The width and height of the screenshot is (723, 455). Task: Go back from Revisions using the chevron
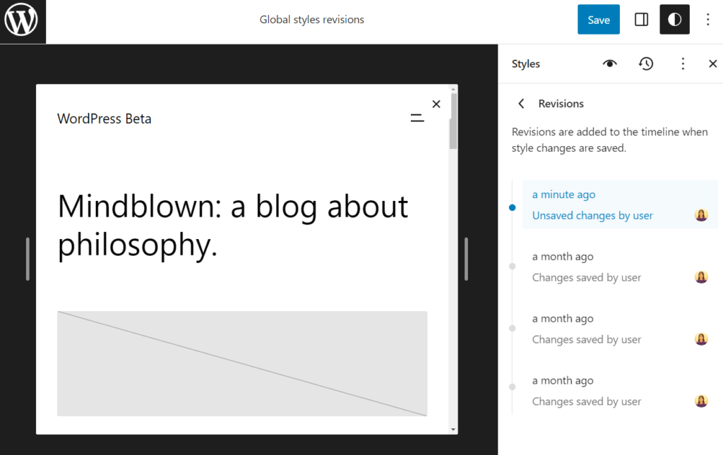pyautogui.click(x=520, y=103)
